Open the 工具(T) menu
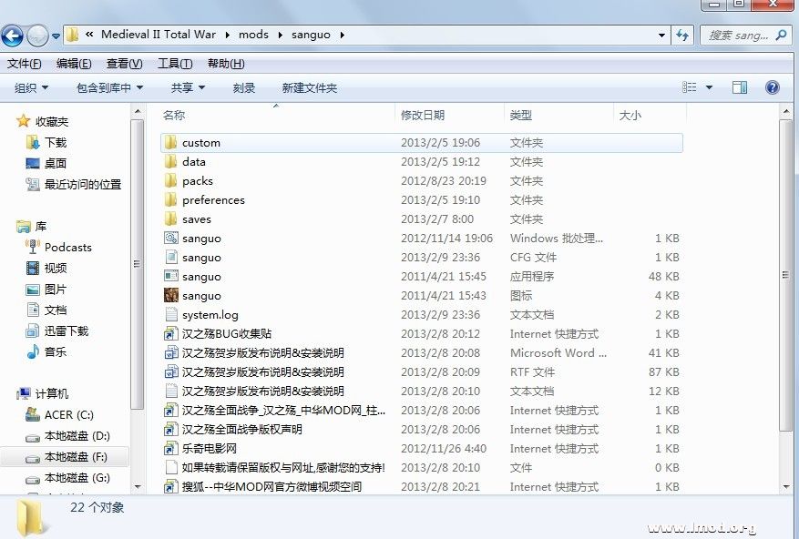 point(175,64)
